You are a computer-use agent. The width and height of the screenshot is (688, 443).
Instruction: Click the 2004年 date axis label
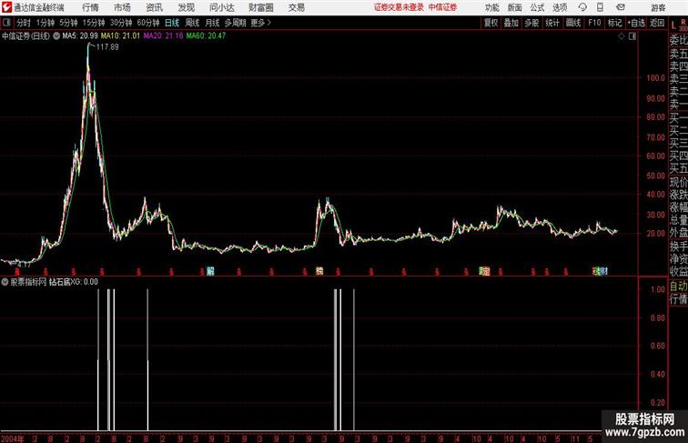13,438
